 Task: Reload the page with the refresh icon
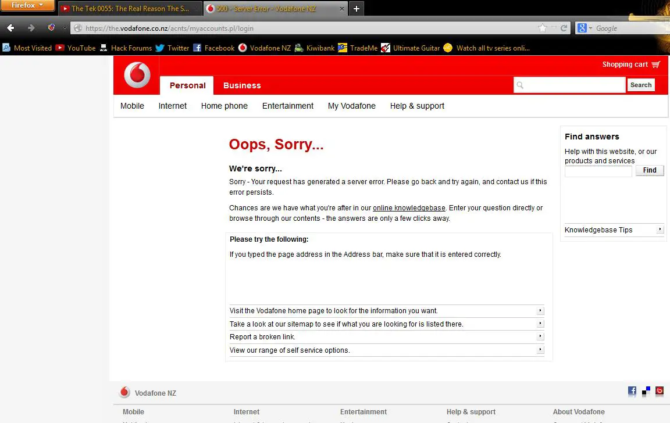pyautogui.click(x=564, y=28)
